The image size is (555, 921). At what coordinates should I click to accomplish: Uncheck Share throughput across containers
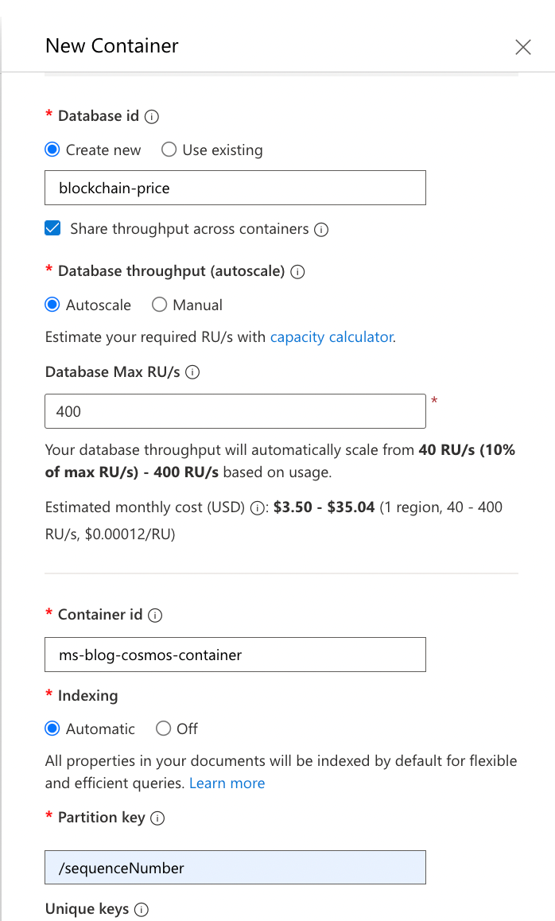coord(52,228)
